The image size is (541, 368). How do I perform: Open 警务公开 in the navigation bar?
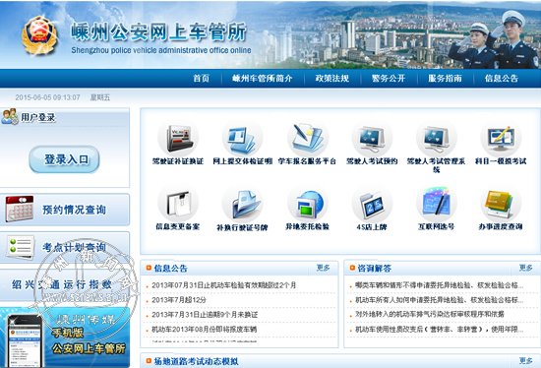tap(389, 79)
